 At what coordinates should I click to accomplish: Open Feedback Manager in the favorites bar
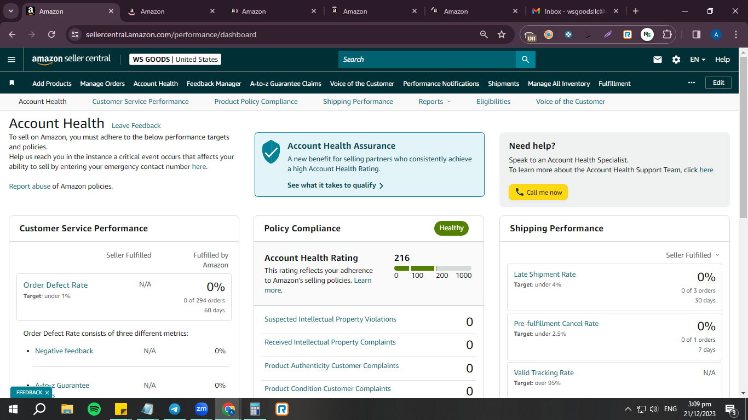pyautogui.click(x=214, y=84)
